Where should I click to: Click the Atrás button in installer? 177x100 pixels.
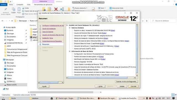[100, 86]
